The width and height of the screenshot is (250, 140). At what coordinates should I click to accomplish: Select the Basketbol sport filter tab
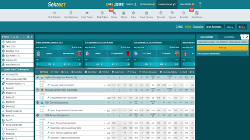coord(77,72)
